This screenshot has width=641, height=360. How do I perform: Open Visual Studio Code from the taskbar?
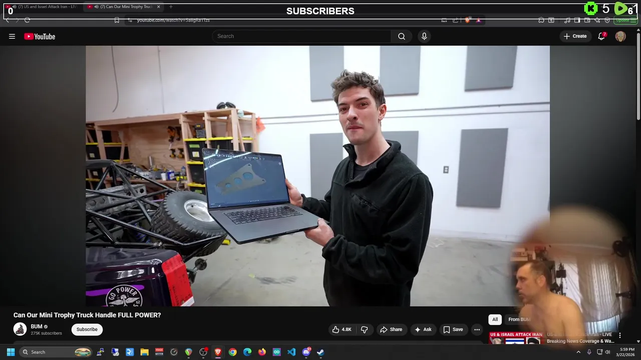(x=291, y=352)
